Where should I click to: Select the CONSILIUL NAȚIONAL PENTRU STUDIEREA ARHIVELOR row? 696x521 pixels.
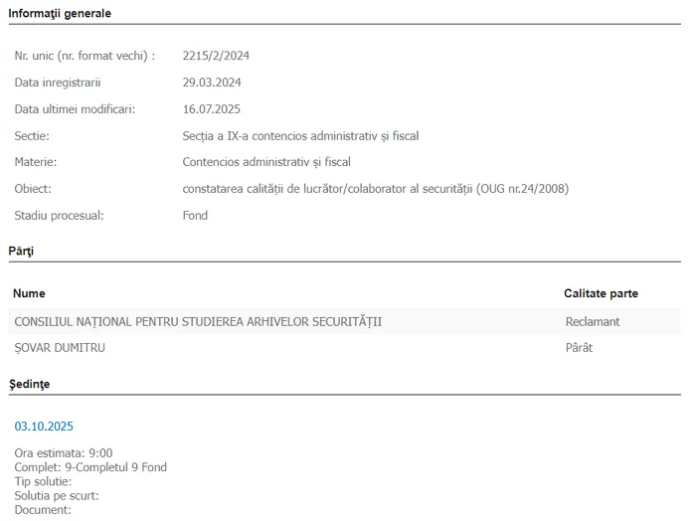coord(197,322)
